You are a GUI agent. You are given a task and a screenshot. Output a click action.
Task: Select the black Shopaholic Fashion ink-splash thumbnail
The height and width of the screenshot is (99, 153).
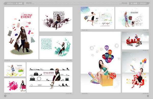point(56,19)
